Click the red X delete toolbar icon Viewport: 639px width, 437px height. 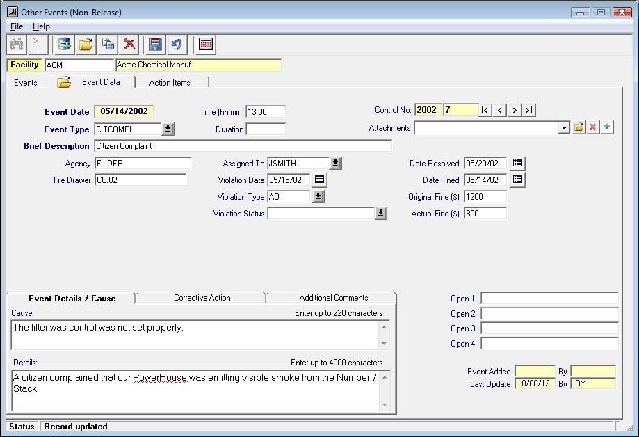coord(129,44)
